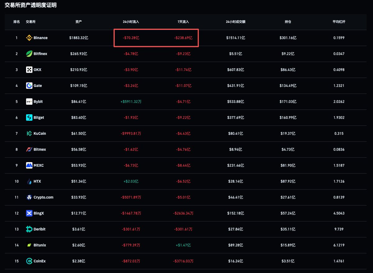373x273 pixels.
Task: Click the Bybit logo icon
Action: point(29,102)
